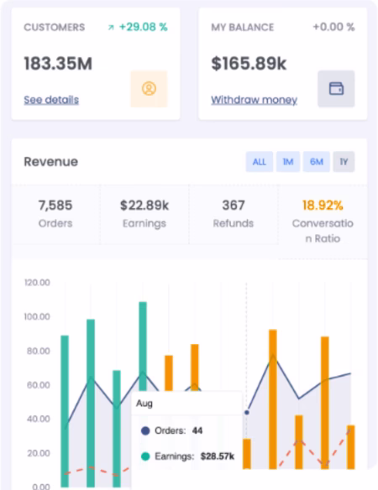This screenshot has height=490, width=378.
Task: Open the Withdraw money link
Action: tap(254, 100)
